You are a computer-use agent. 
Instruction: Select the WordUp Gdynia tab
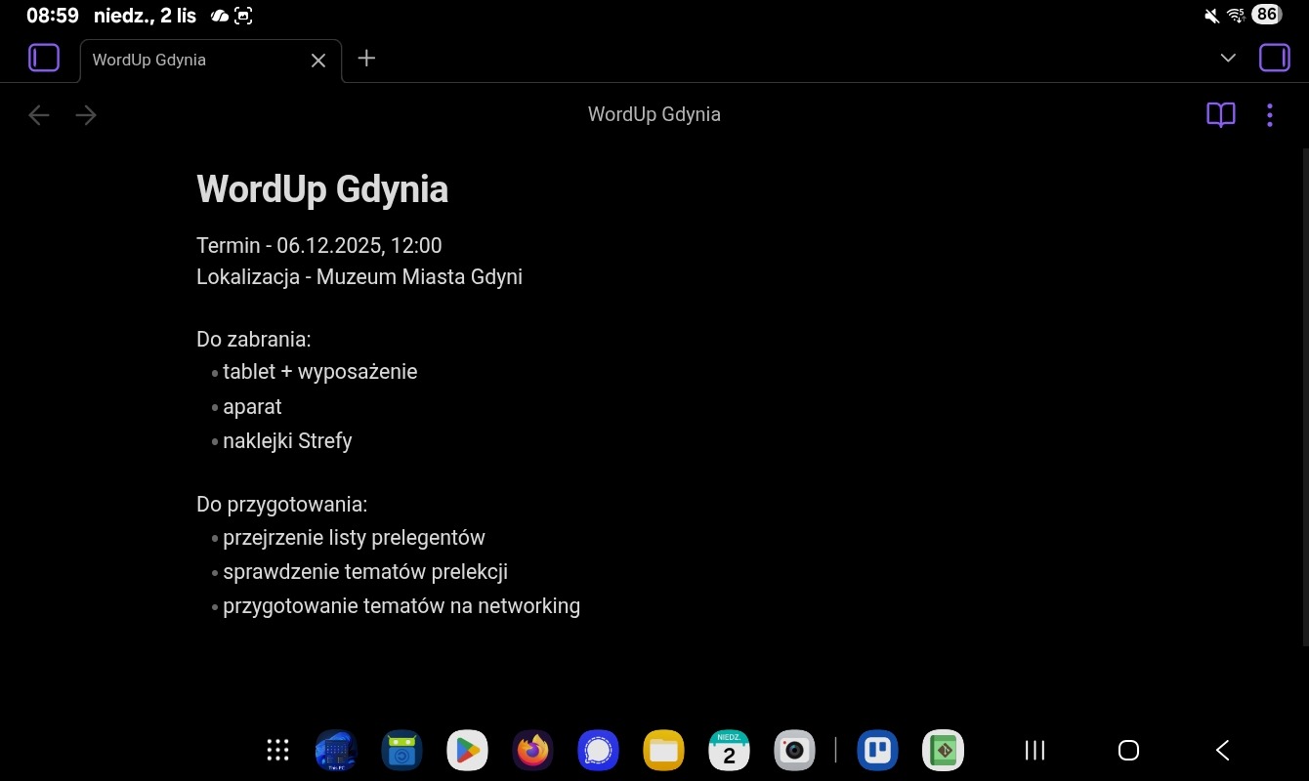point(186,61)
